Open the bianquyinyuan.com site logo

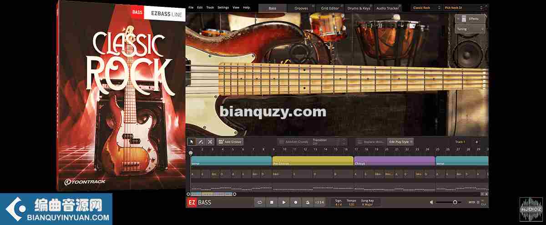56,209
